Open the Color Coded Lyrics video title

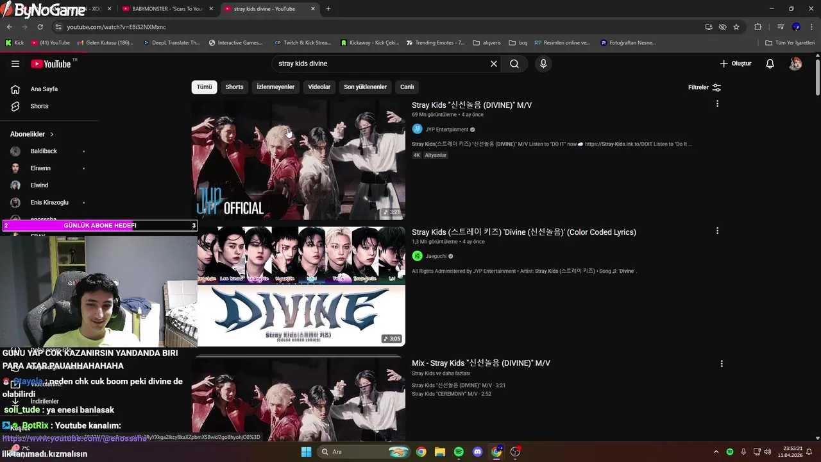click(x=524, y=232)
